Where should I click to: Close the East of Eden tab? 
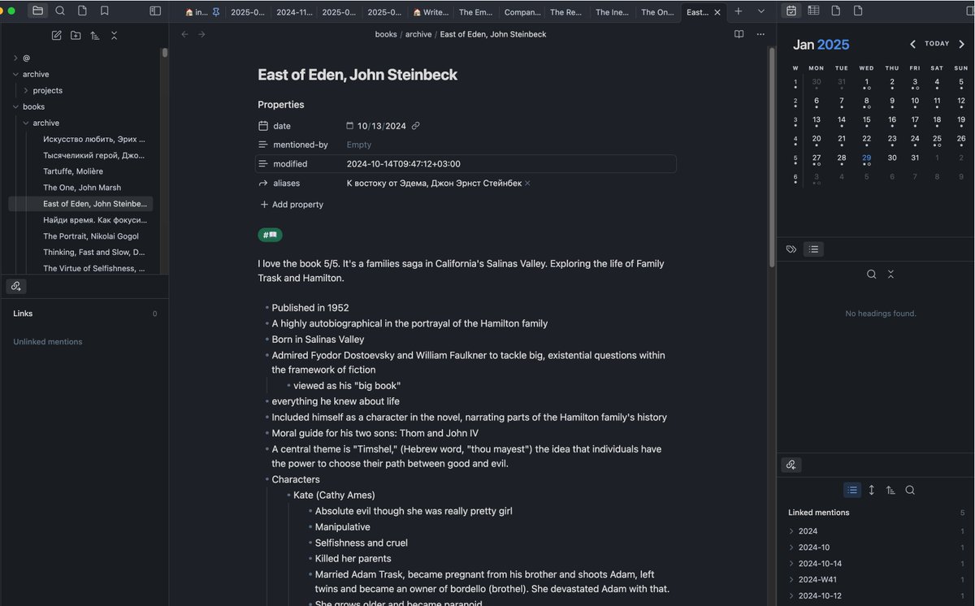[x=717, y=12]
